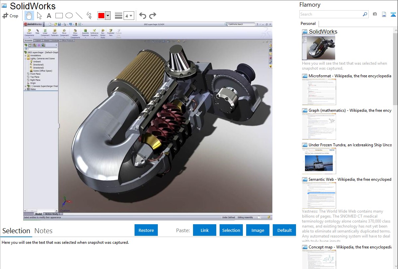Switch to the Personal tab

click(x=308, y=24)
